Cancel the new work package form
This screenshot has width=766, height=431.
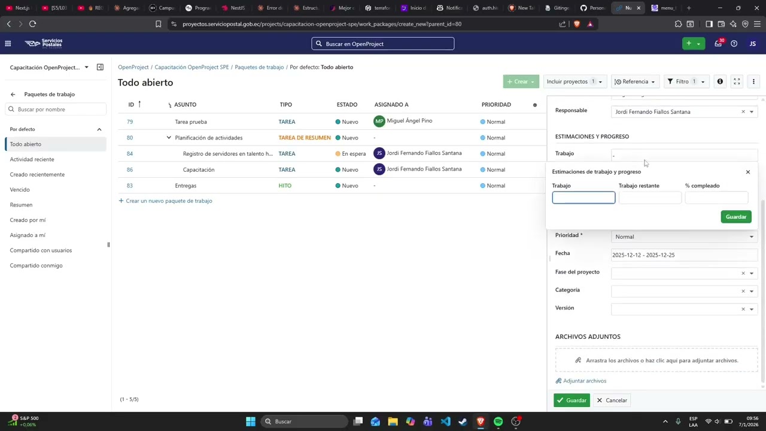[x=612, y=400]
